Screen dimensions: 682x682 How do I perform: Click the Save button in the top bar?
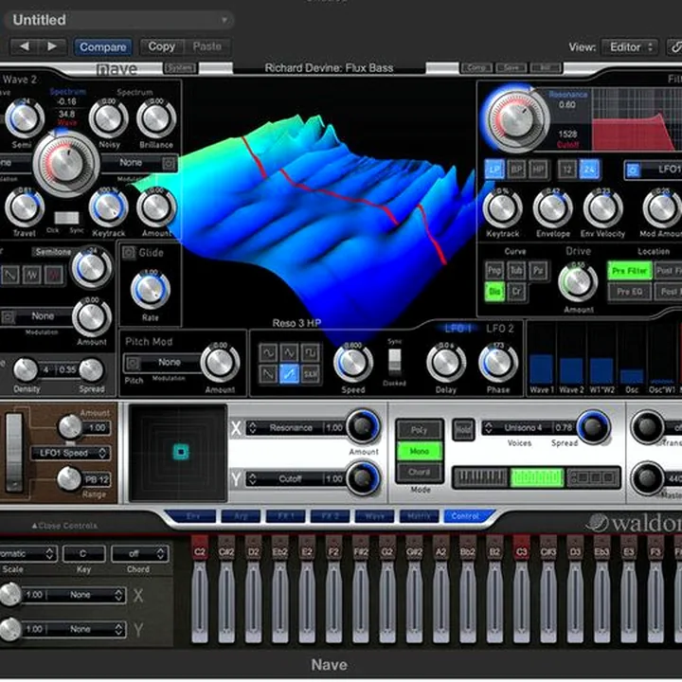511,68
